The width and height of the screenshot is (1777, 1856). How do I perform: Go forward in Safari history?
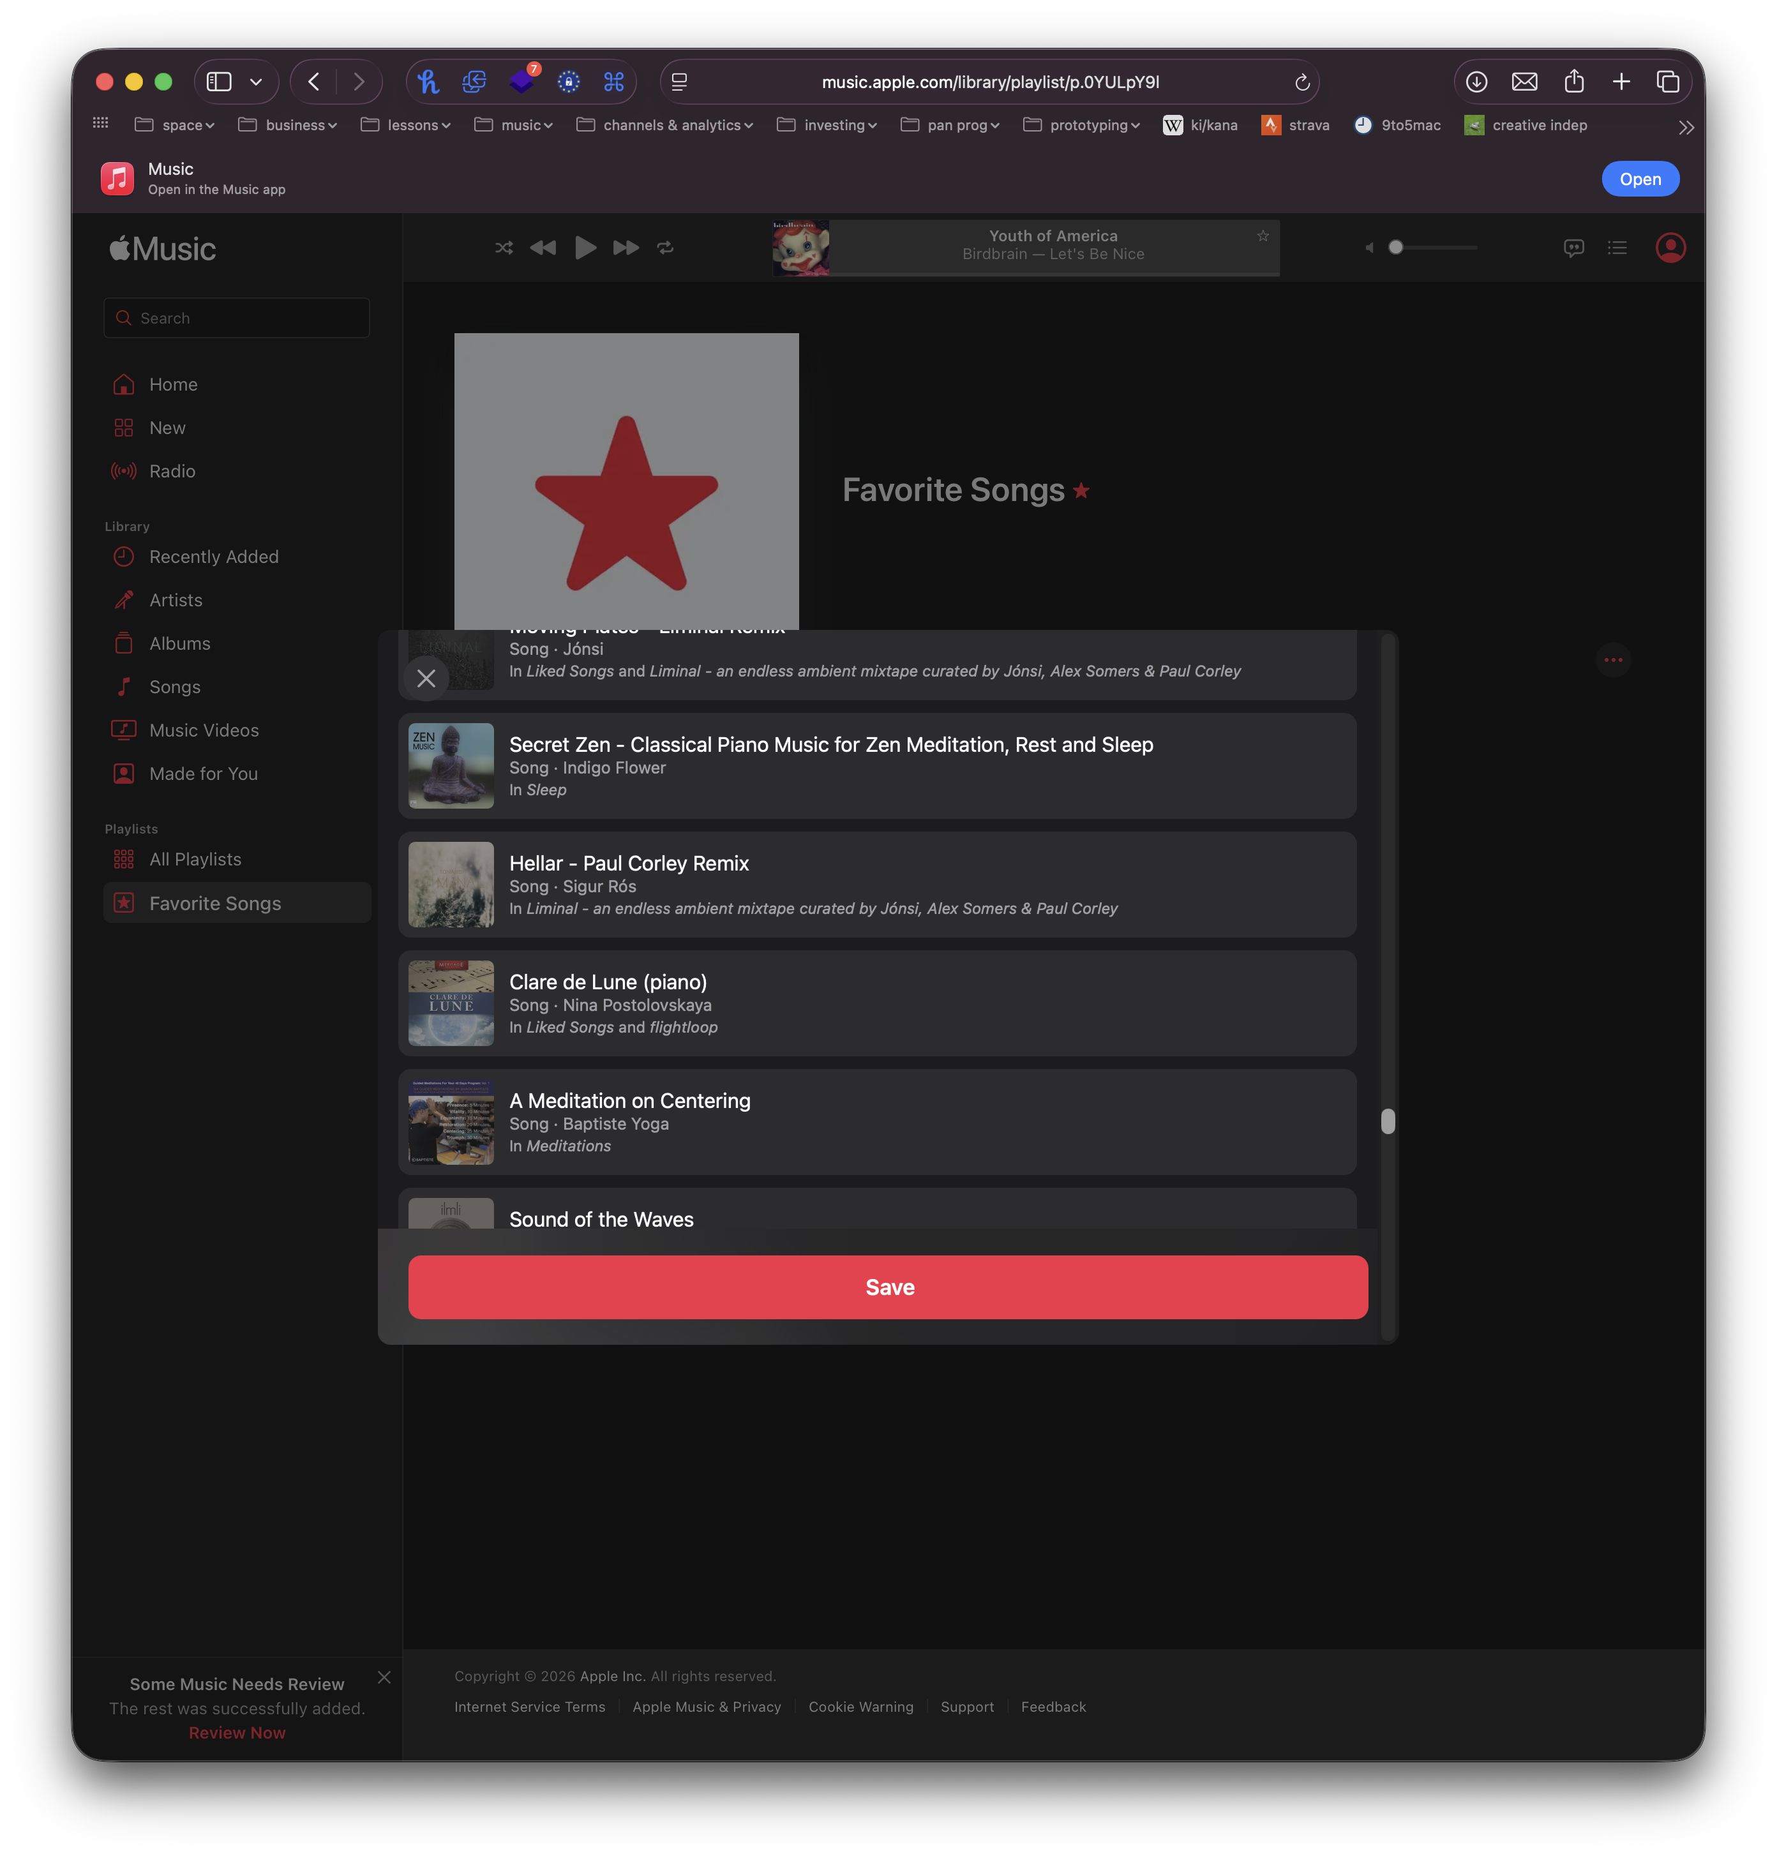(359, 82)
